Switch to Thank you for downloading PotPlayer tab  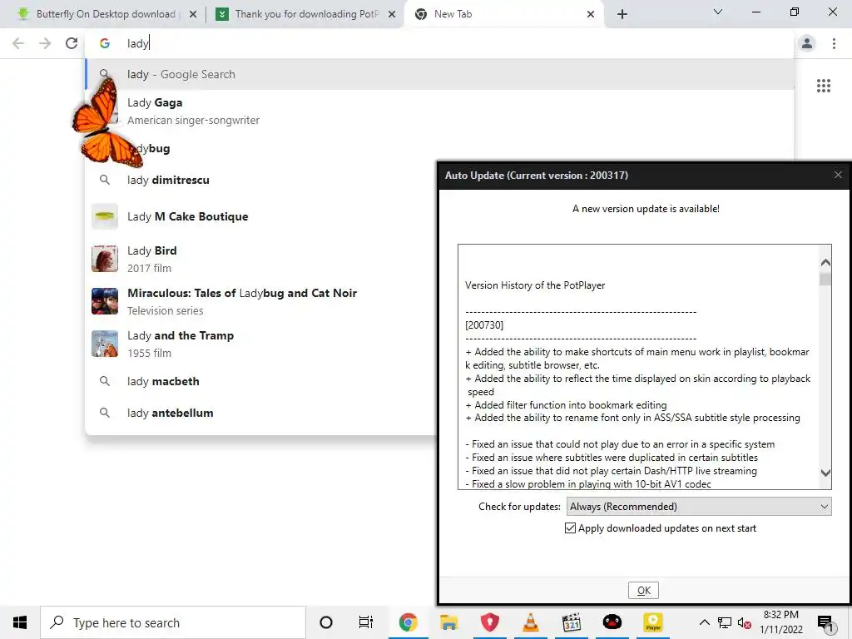pyautogui.click(x=306, y=14)
